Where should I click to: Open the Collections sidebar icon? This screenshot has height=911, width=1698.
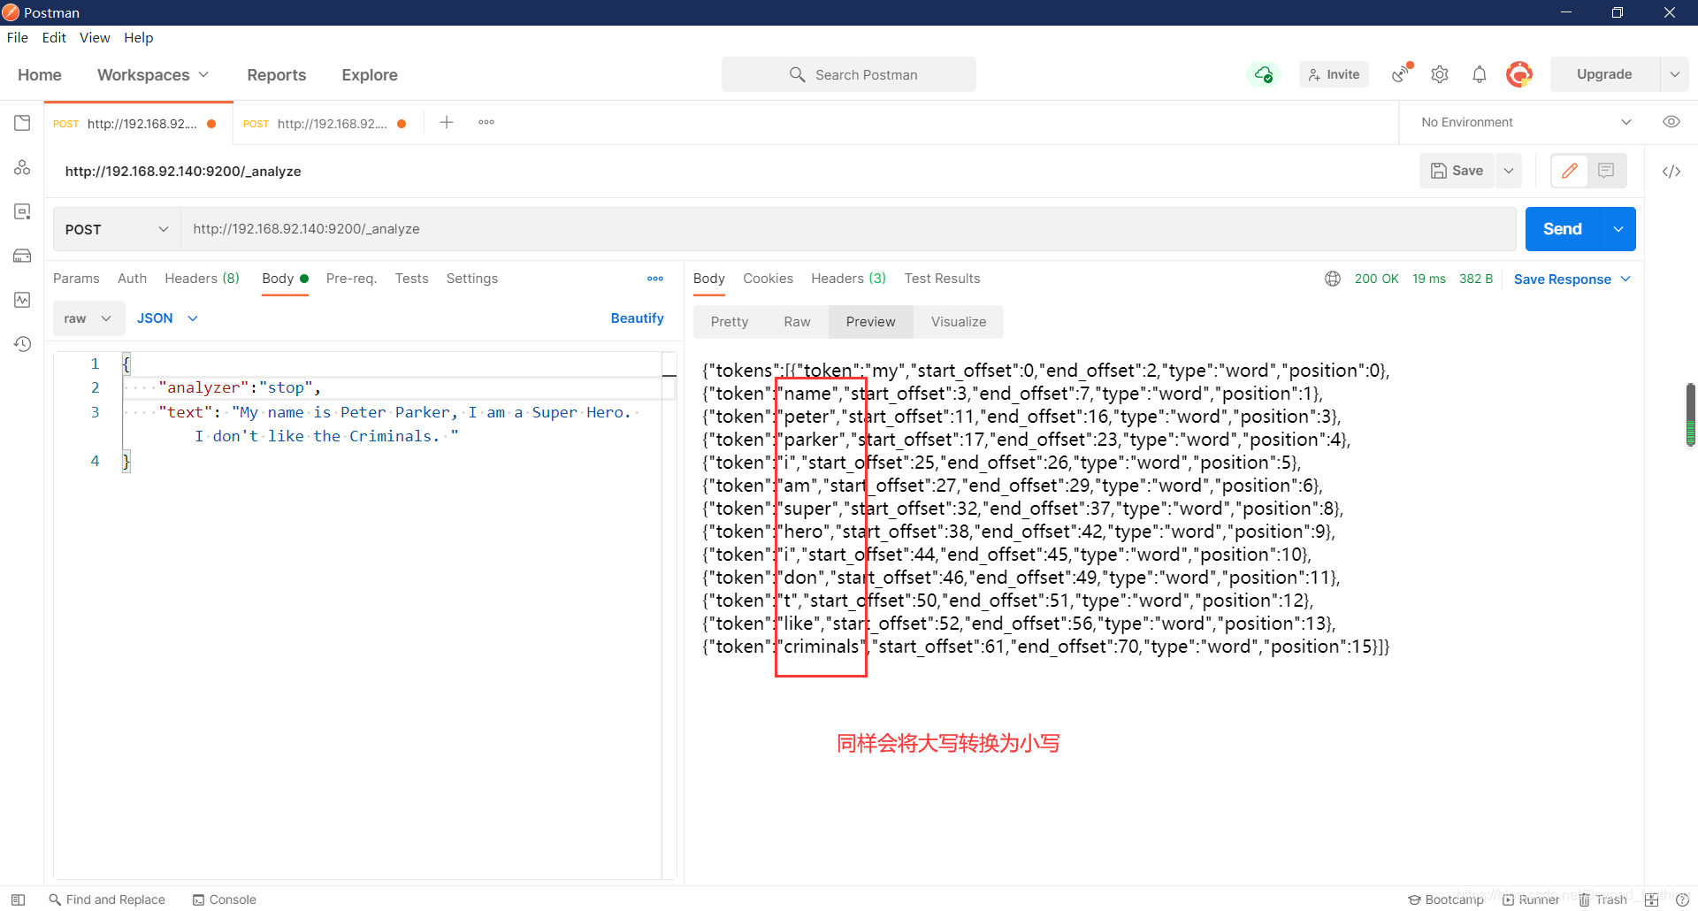tap(22, 123)
